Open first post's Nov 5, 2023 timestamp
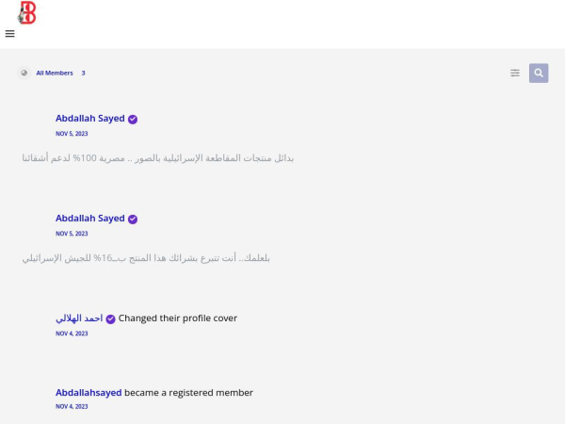Image resolution: width=565 pixels, height=424 pixels. coord(72,134)
